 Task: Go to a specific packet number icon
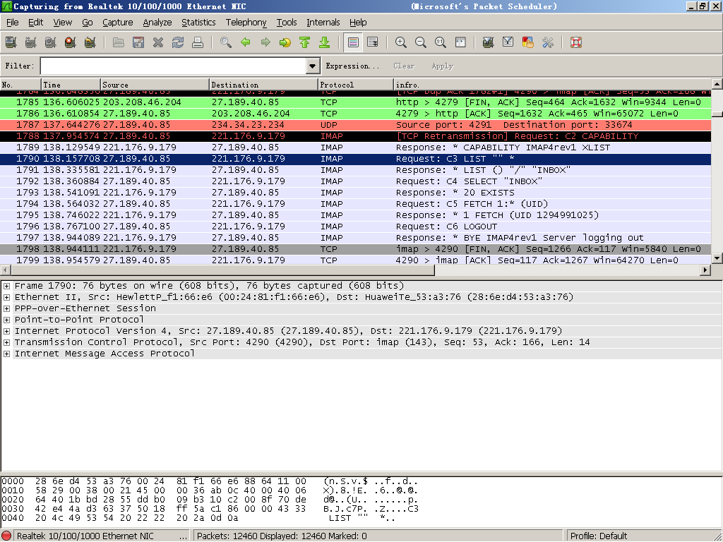[285, 42]
